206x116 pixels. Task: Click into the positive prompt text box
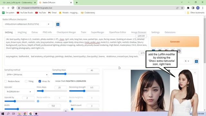tap(77, 44)
